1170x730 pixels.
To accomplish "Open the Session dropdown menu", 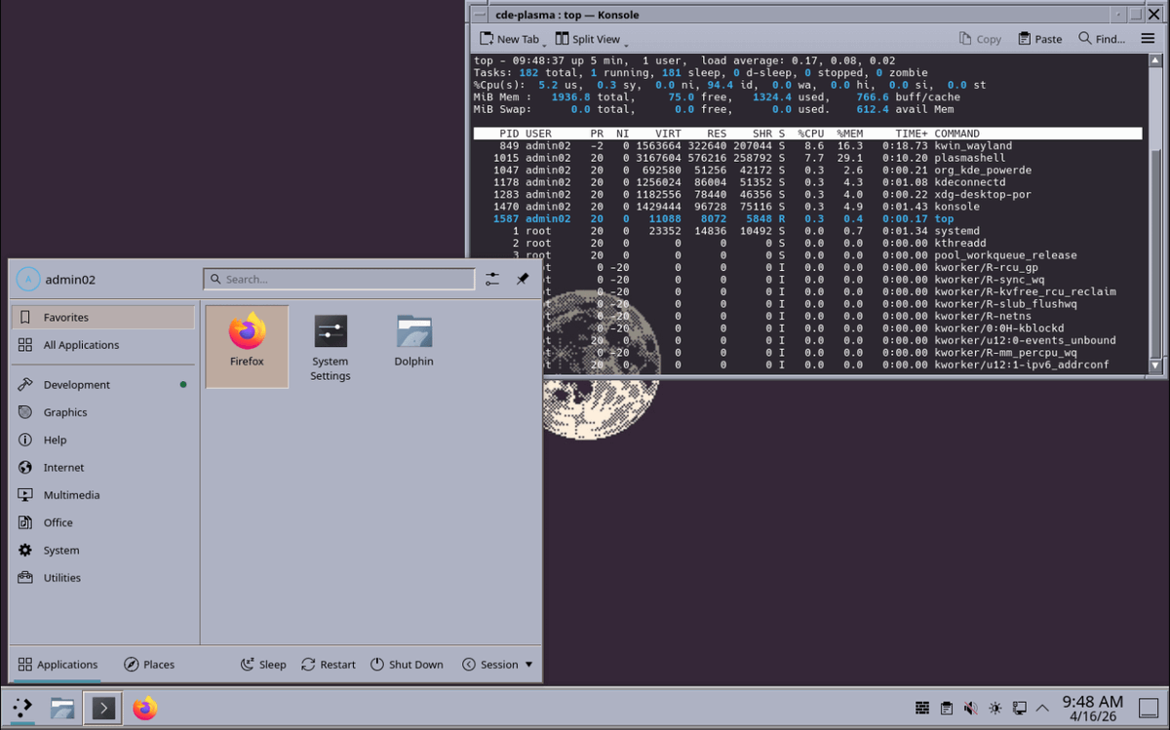I will point(496,664).
